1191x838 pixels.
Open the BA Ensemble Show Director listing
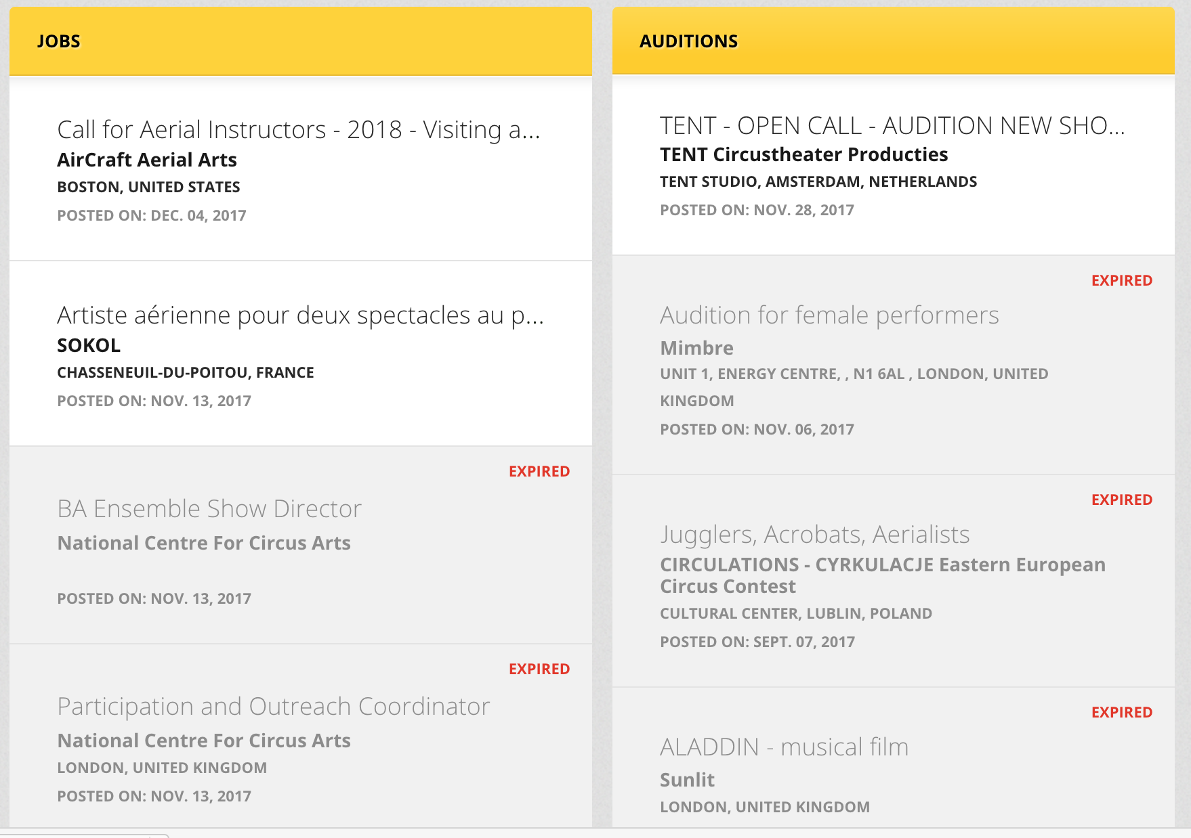pos(209,508)
